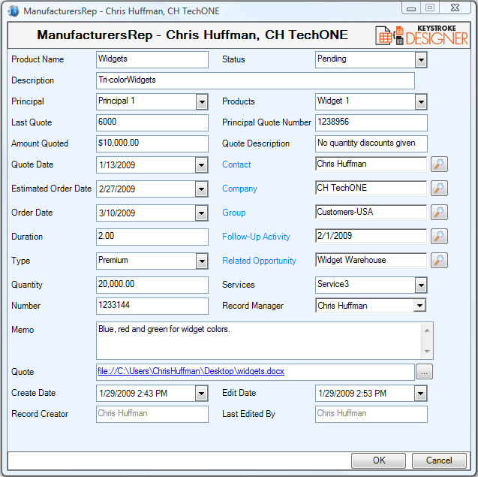Click the Keystroke Designer logo
The image size is (478, 477).
tap(422, 35)
